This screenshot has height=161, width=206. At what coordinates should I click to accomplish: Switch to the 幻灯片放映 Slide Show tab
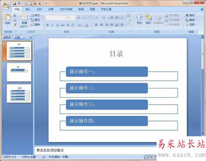pyautogui.click(x=66, y=9)
